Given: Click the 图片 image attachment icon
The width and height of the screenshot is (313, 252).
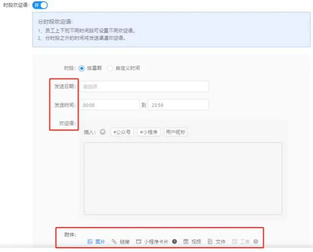Looking at the screenshot, I should (90, 242).
